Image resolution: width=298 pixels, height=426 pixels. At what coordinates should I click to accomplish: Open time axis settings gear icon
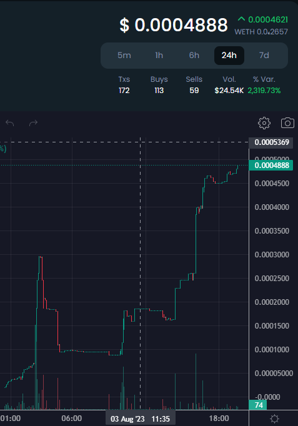(x=274, y=419)
